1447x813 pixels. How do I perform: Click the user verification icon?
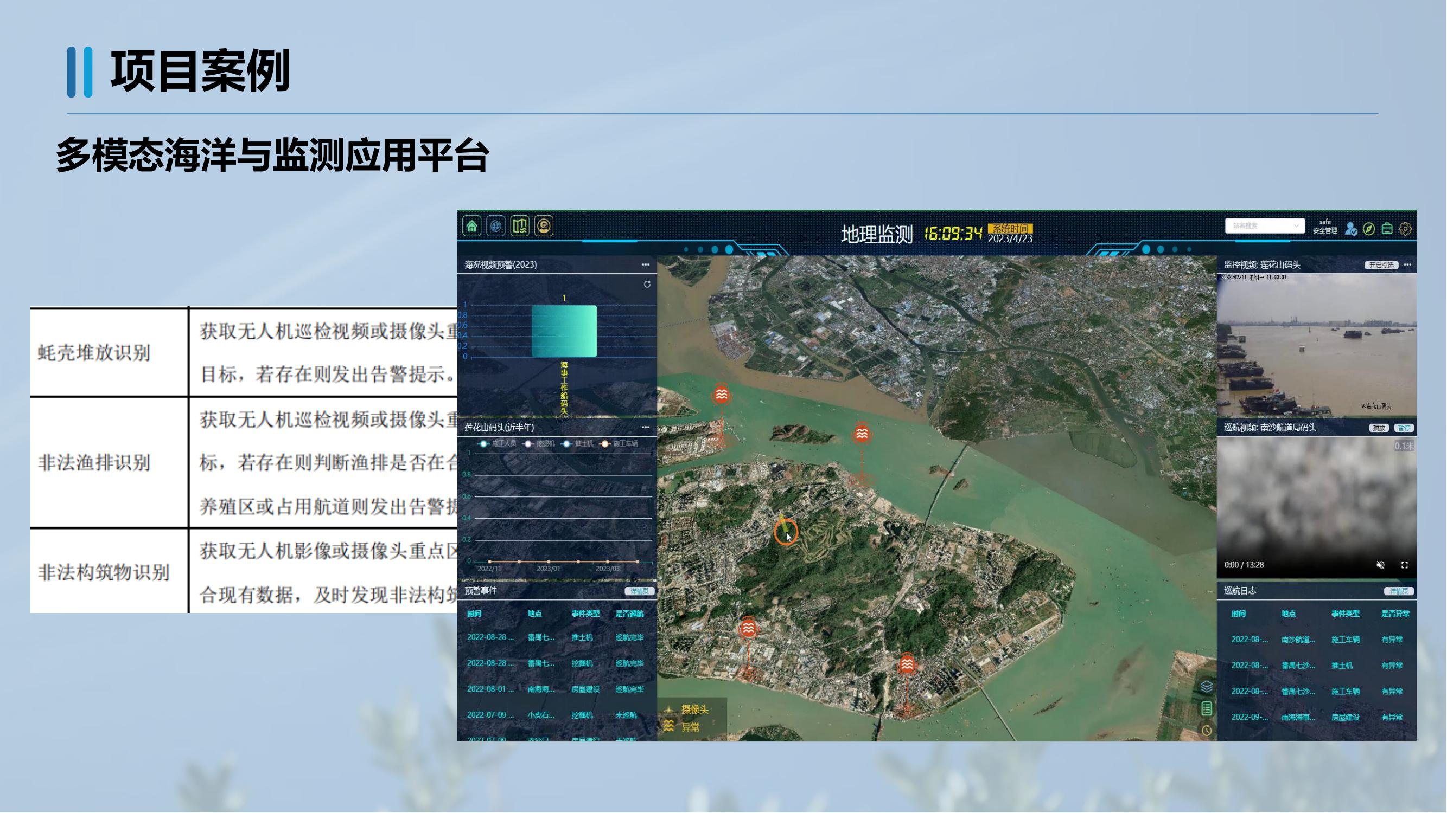click(x=1351, y=229)
